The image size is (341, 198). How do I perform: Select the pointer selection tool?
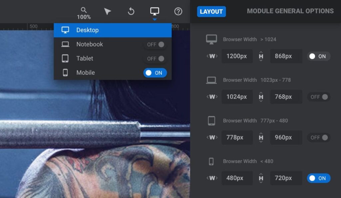pos(107,12)
